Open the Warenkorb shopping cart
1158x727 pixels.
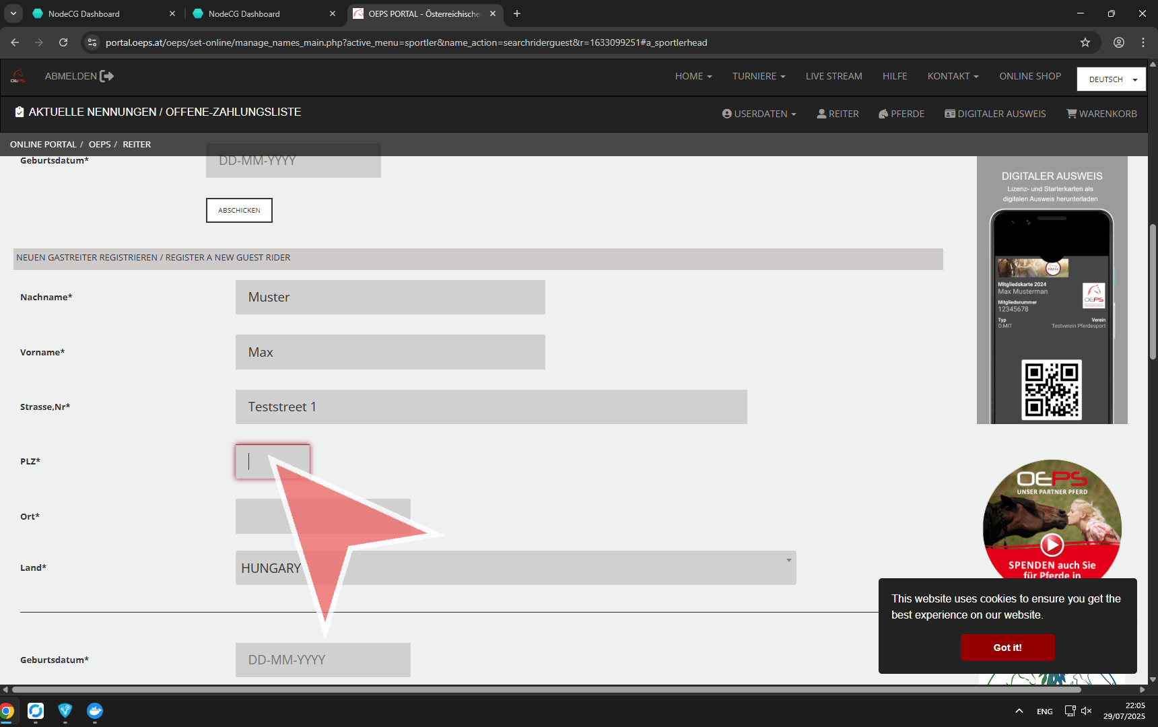[x=1101, y=114]
